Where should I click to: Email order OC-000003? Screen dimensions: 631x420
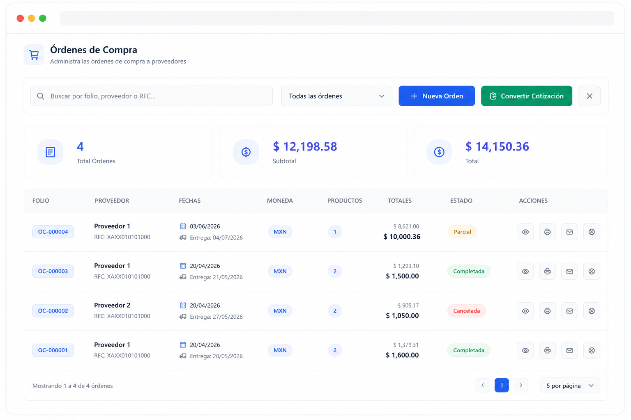click(569, 271)
